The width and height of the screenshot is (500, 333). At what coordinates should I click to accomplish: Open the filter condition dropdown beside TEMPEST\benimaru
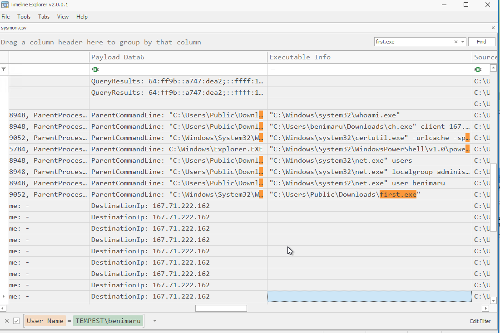click(153, 321)
